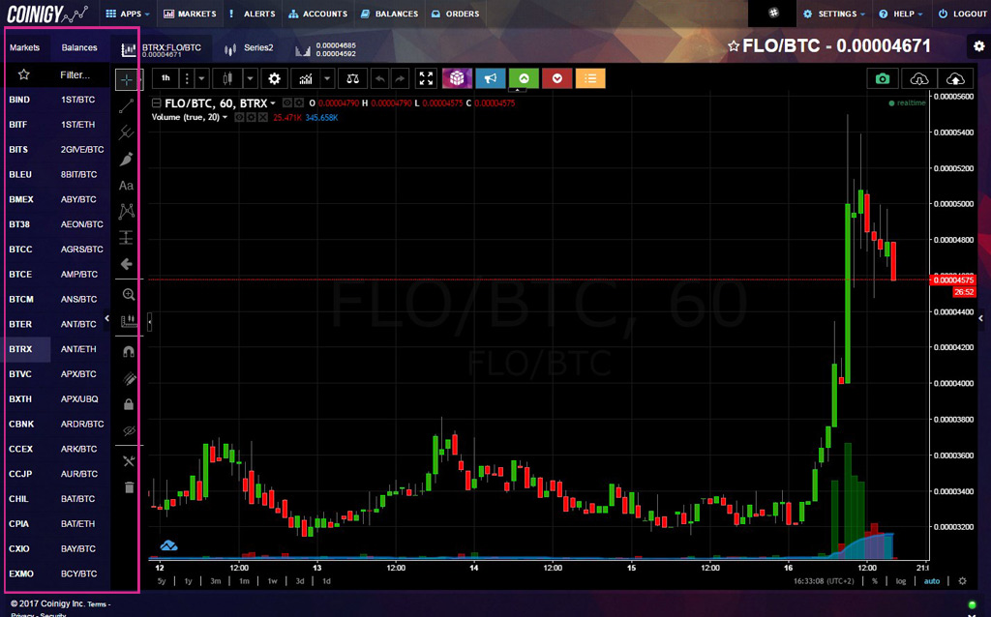The image size is (991, 617).
Task: Open the gear beside FLO/BTC price title
Action: click(x=979, y=46)
